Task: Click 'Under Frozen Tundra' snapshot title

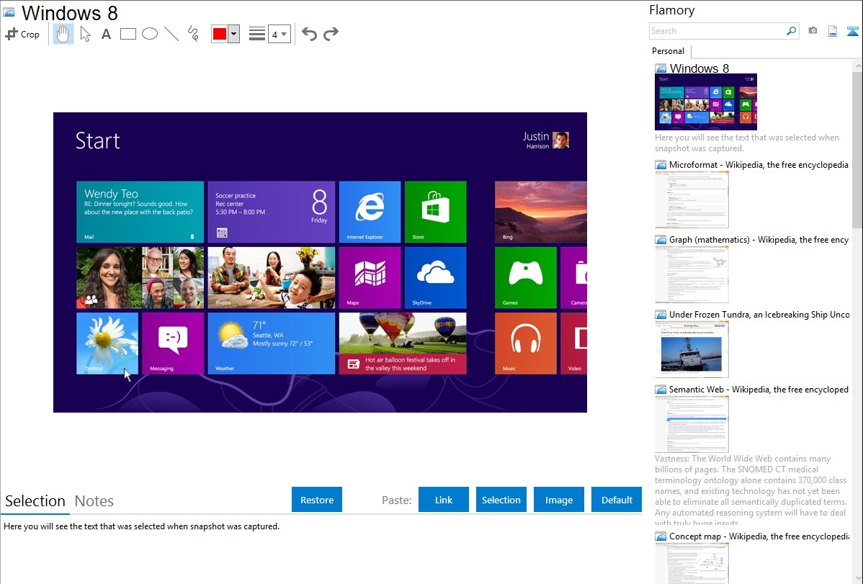Action: coord(759,314)
